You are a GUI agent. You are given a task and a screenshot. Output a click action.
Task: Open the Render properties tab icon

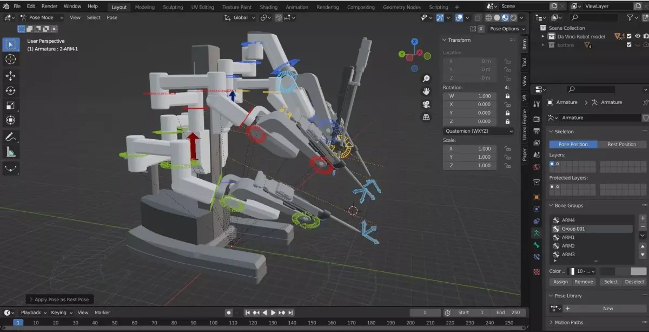(537, 119)
